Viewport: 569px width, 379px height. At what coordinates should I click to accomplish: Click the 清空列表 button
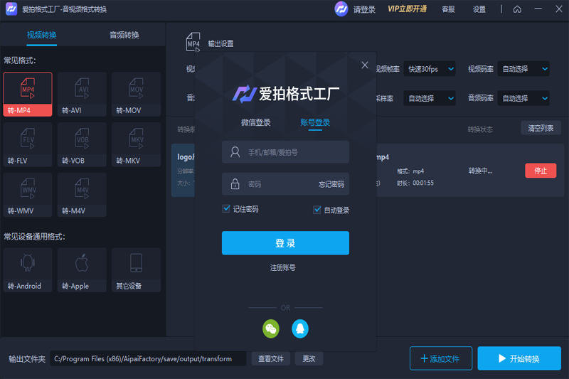[x=541, y=128]
